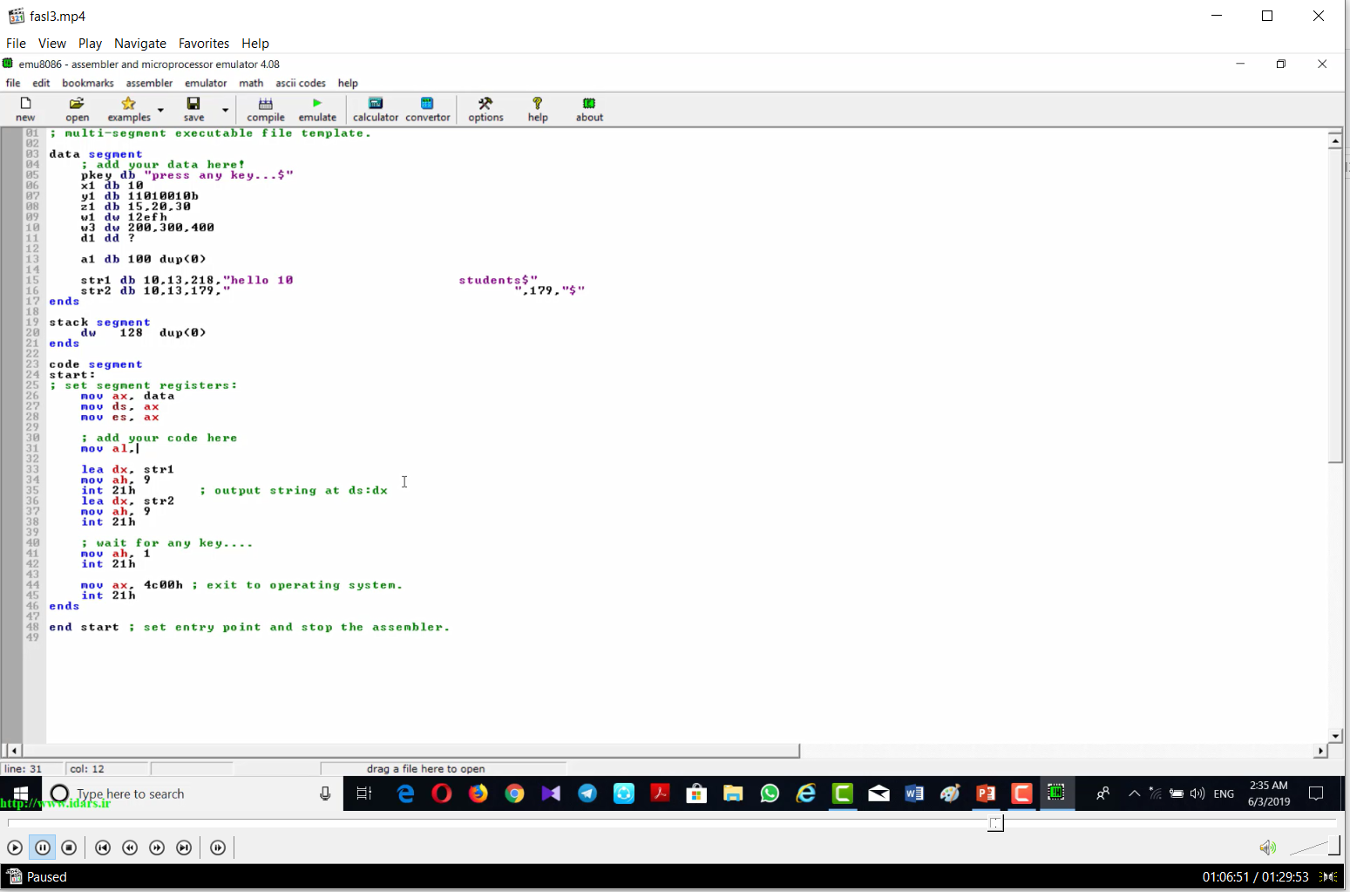Show hidden system tray icons

tap(1134, 793)
